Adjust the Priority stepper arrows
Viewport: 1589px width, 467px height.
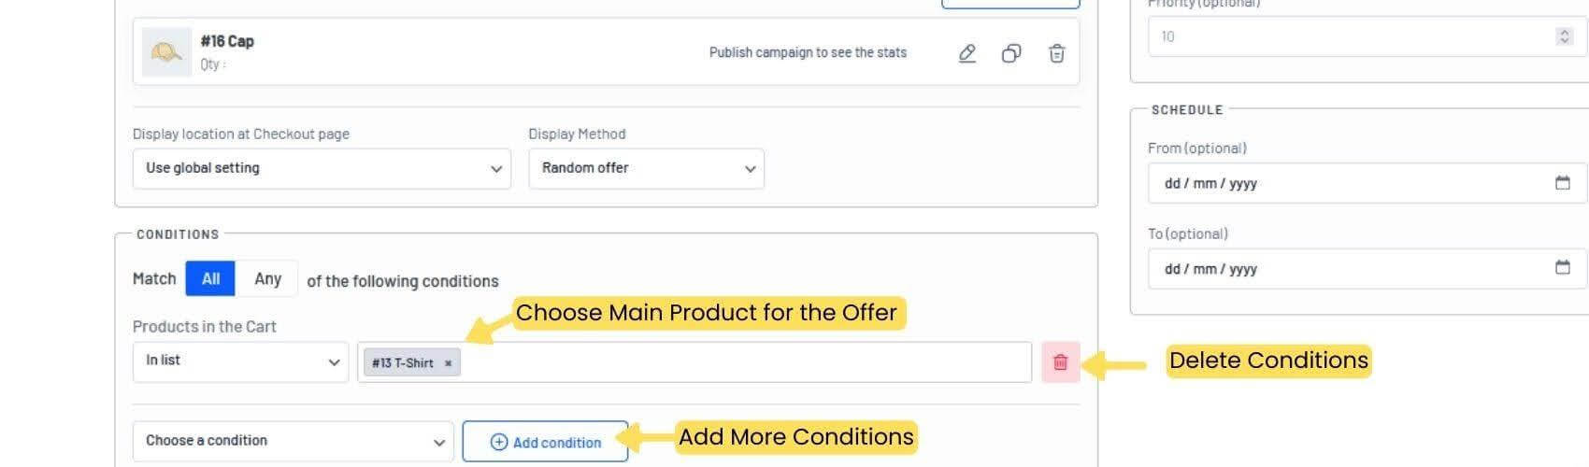pyautogui.click(x=1564, y=36)
